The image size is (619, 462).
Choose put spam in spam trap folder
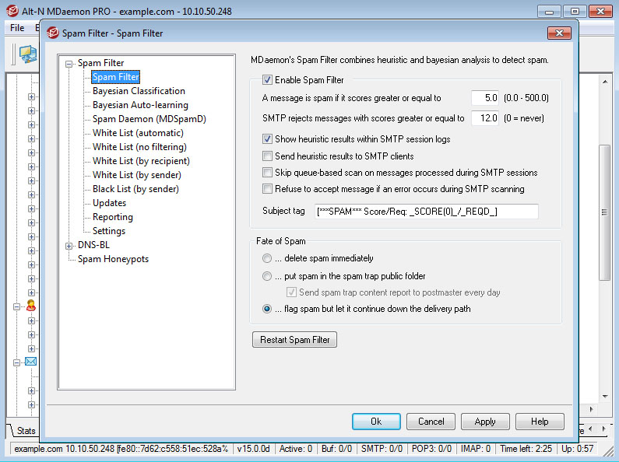click(x=268, y=276)
